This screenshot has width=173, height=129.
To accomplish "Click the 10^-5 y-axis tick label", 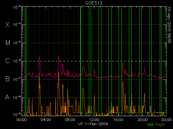I will click(x=17, y=43).
